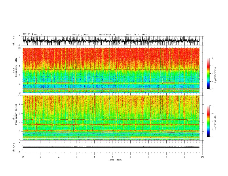This screenshot has width=228, height=176.
Task: Click the "-3" label on the ch.1 color bar
Action: tap(212, 58)
